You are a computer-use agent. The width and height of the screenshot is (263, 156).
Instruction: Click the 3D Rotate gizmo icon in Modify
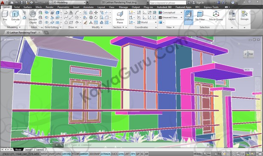[91, 17]
